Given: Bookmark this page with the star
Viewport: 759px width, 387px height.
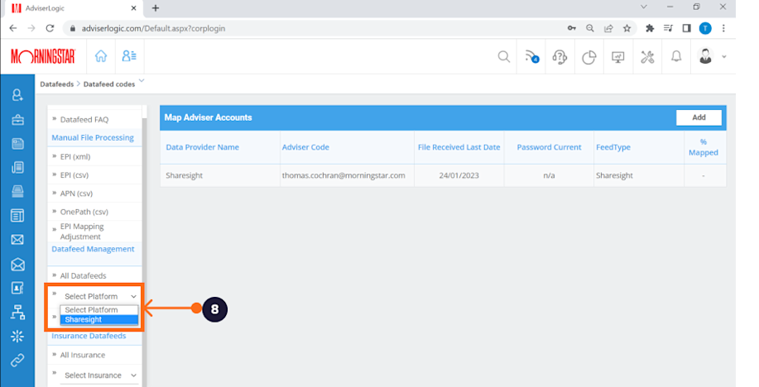Looking at the screenshot, I should pyautogui.click(x=627, y=28).
